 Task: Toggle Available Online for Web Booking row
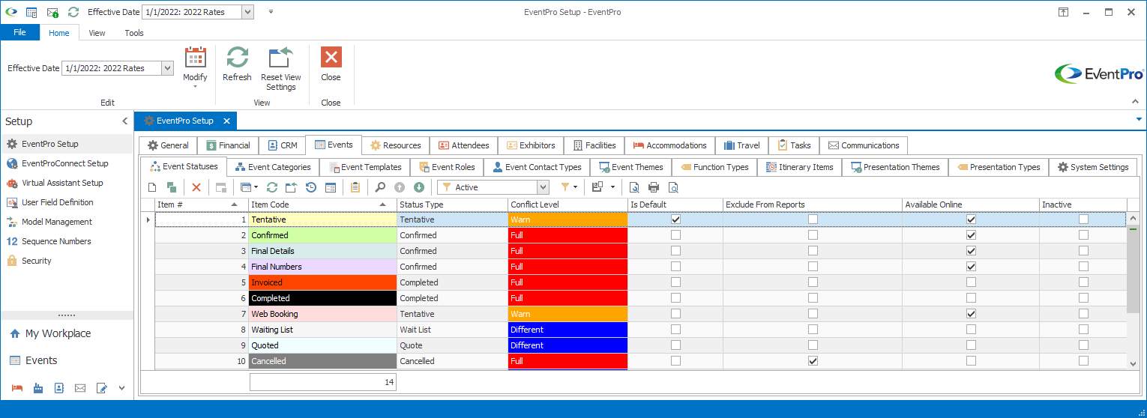[971, 314]
